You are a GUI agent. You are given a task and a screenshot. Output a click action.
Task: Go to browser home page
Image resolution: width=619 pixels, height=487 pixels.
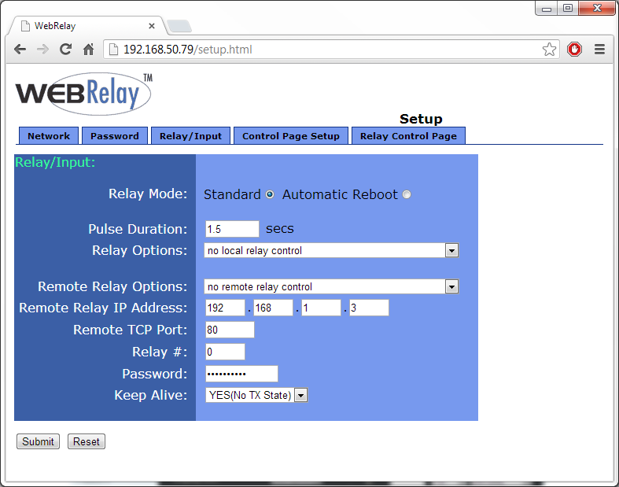click(x=89, y=49)
